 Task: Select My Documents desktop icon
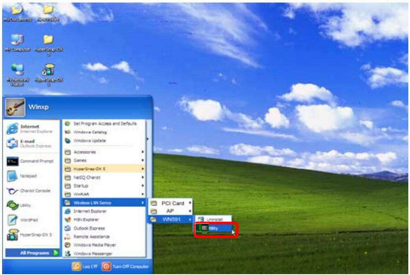17,13
